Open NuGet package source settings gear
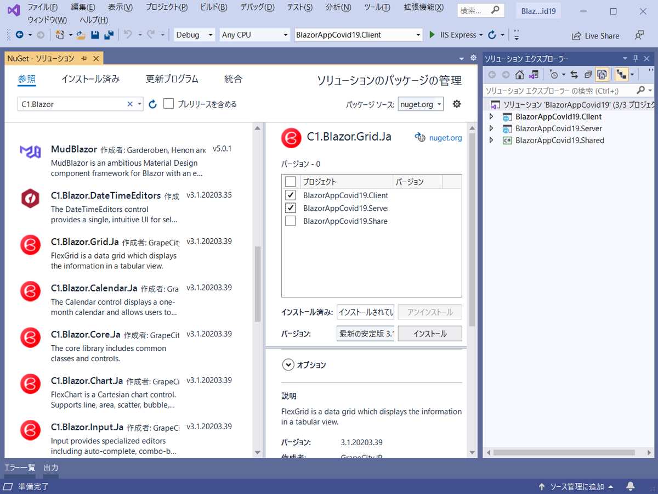This screenshot has height=494, width=658. (x=457, y=104)
